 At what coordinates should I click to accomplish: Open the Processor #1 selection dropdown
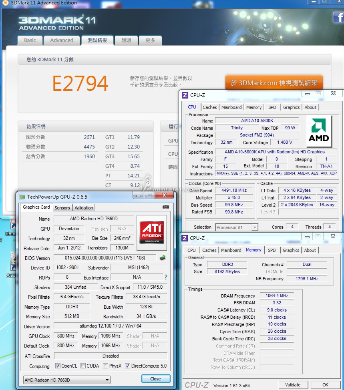[237, 227]
